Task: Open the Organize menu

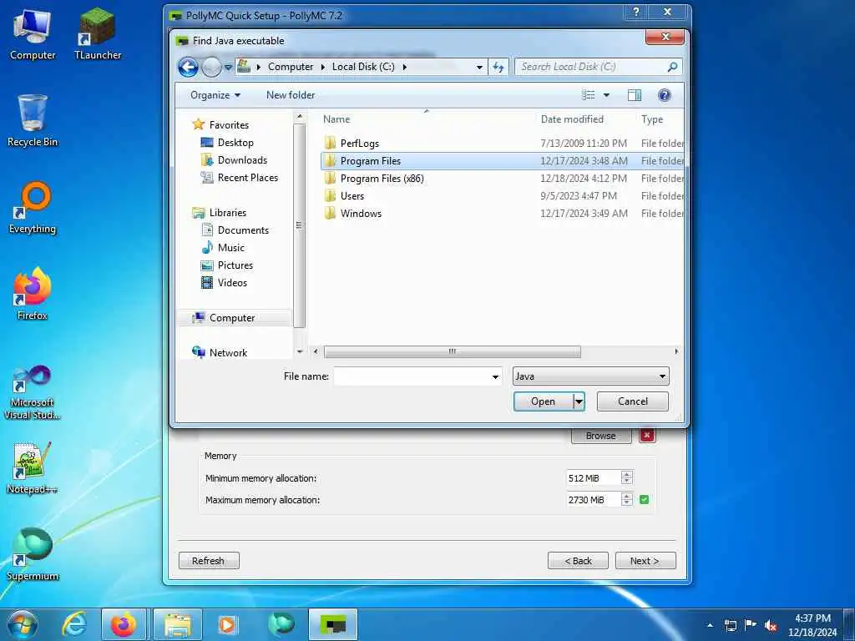Action: (x=215, y=95)
